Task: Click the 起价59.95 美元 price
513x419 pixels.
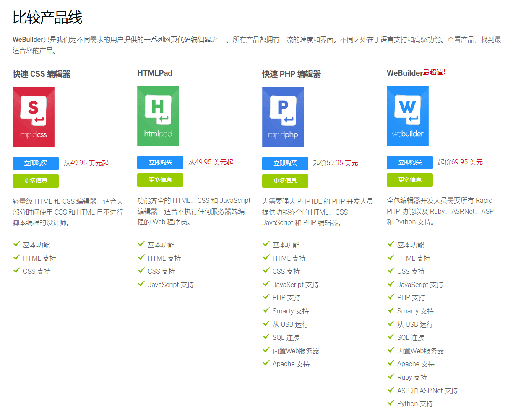Action: point(336,163)
